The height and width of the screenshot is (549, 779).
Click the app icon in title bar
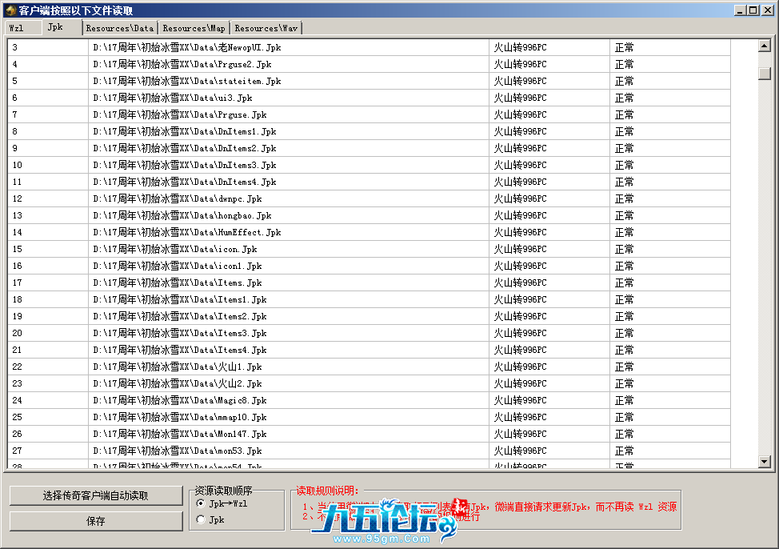(x=10, y=10)
